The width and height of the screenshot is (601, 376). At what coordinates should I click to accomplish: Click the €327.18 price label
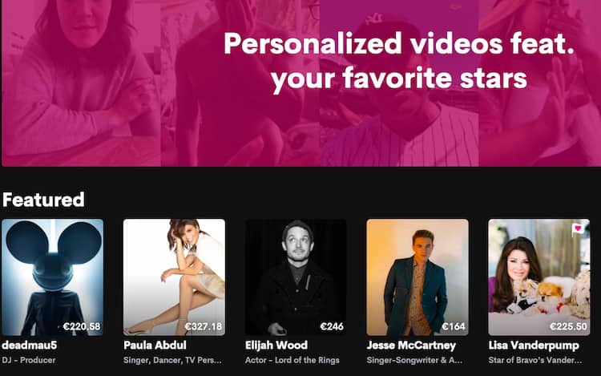click(x=204, y=326)
